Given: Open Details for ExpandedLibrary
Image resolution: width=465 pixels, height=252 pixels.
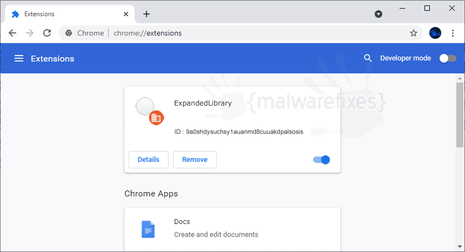Looking at the screenshot, I should [149, 160].
